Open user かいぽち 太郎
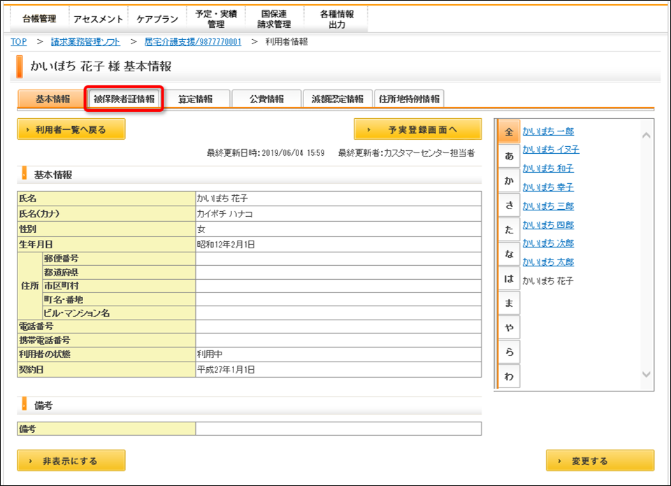 [x=548, y=262]
